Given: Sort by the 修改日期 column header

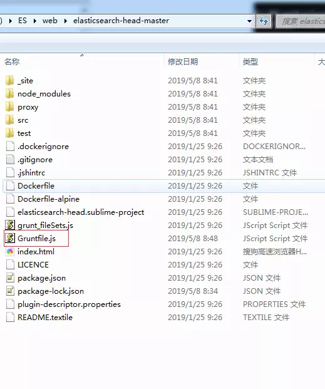Looking at the screenshot, I should [183, 62].
